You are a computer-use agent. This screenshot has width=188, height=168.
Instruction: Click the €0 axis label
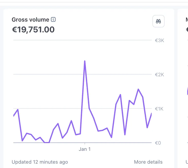[x=158, y=143]
